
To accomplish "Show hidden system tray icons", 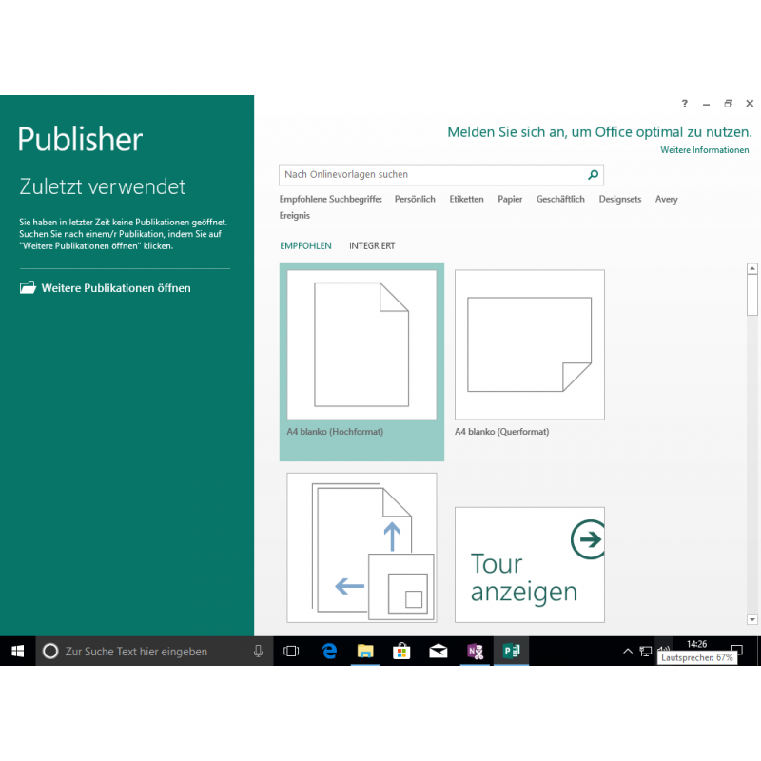I will [627, 652].
